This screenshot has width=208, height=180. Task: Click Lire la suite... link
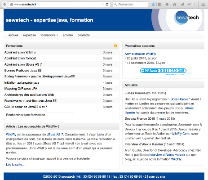pyautogui.click(x=15, y=165)
